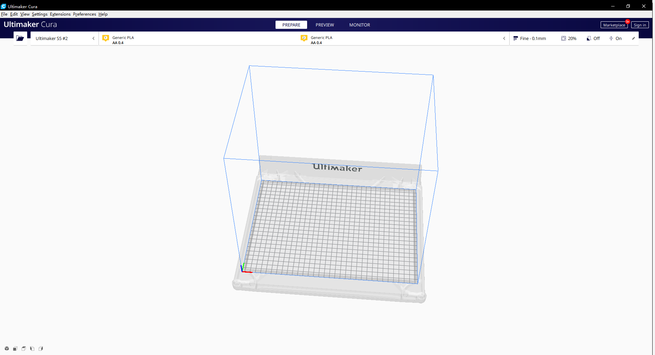Expand the Ultimaker S5 #2 printer selector
655x355 pixels.
pos(93,38)
